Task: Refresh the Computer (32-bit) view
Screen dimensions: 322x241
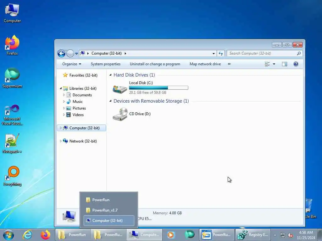Action: point(221,53)
